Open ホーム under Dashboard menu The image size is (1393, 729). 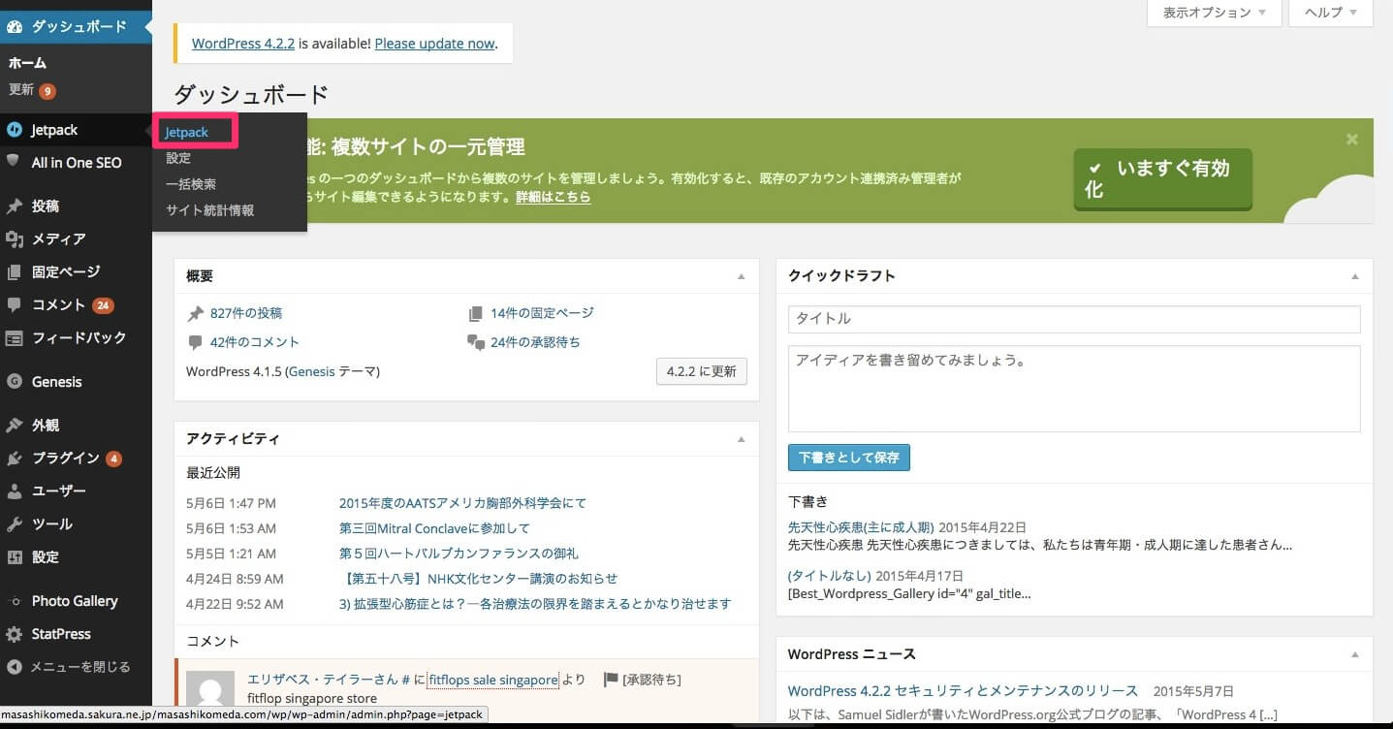pos(28,63)
